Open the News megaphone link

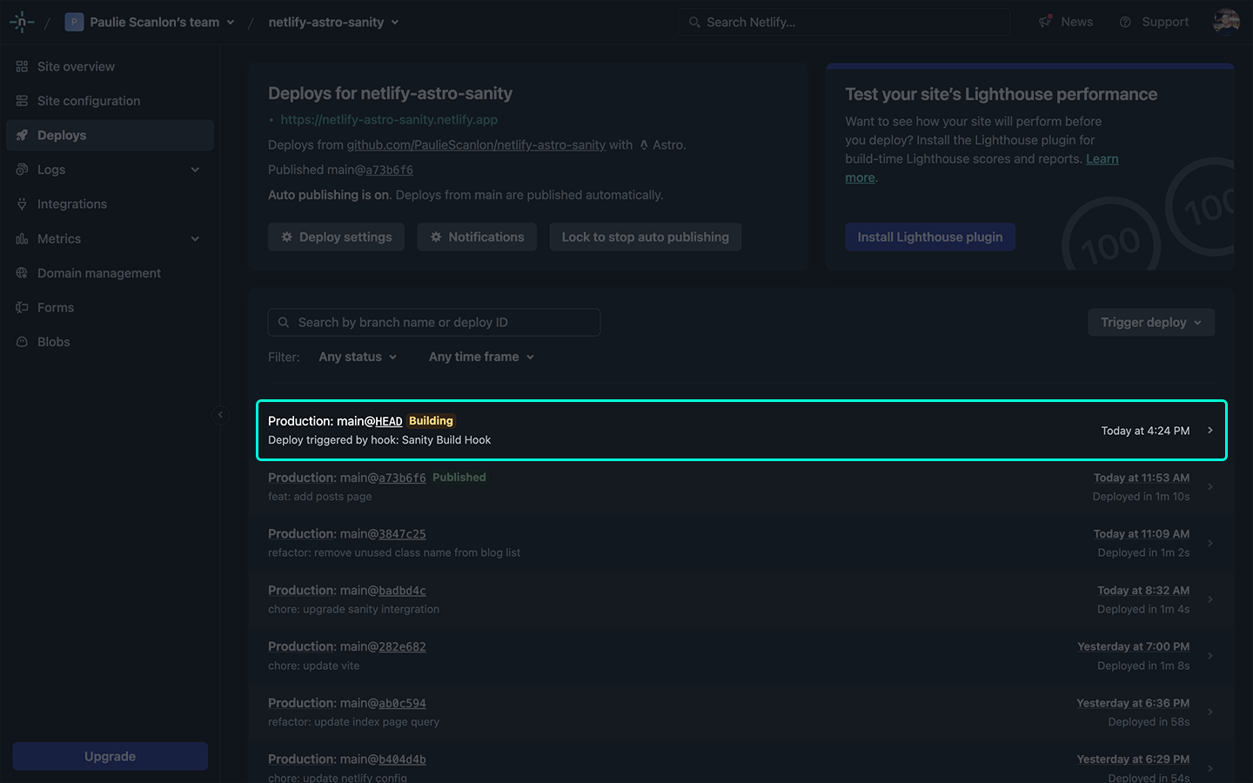coord(1066,22)
